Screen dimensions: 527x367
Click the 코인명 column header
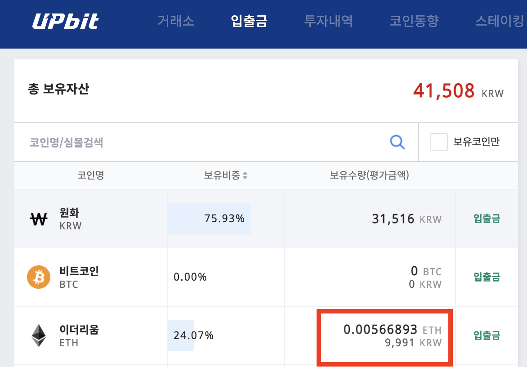click(x=91, y=175)
